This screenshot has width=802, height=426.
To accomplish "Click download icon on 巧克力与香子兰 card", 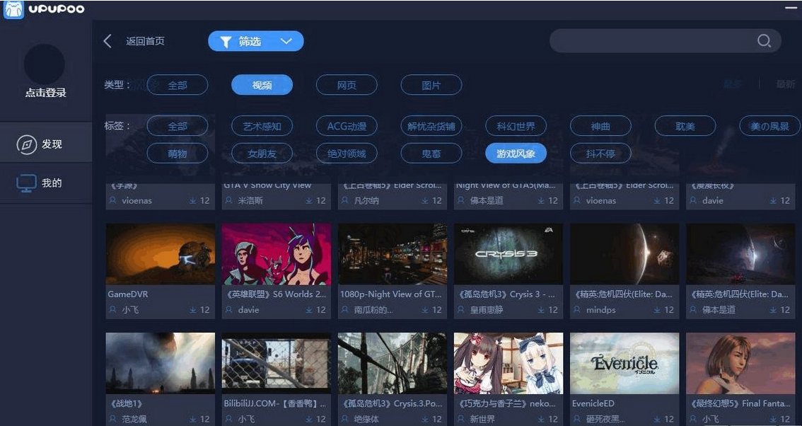I will pos(541,419).
